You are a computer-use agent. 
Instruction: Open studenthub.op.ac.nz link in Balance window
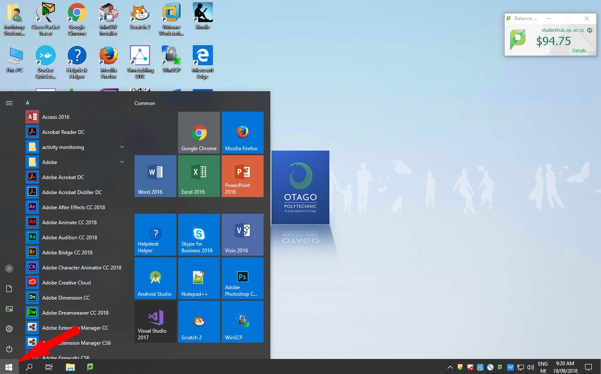(562, 30)
